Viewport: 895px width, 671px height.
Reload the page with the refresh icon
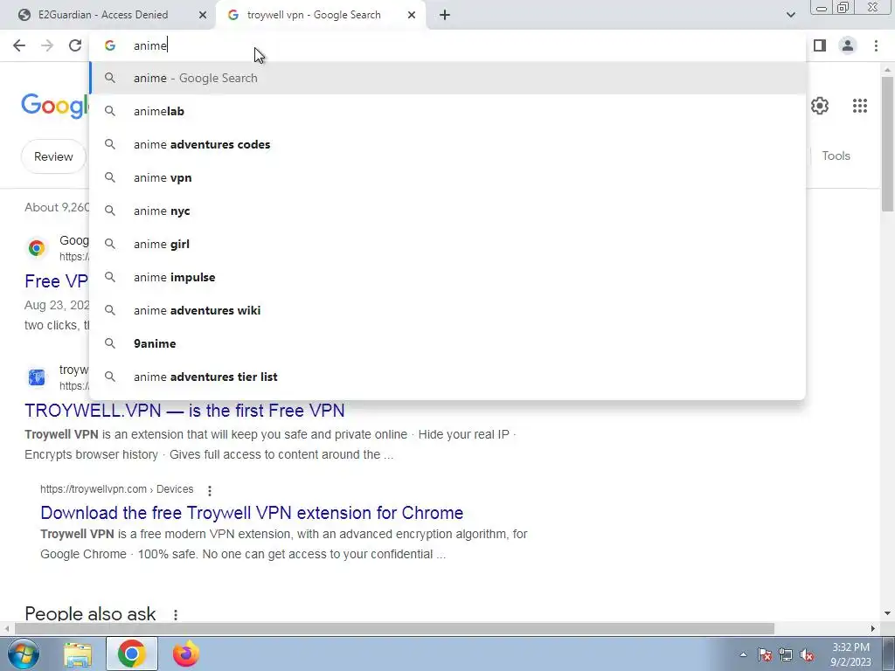click(75, 45)
